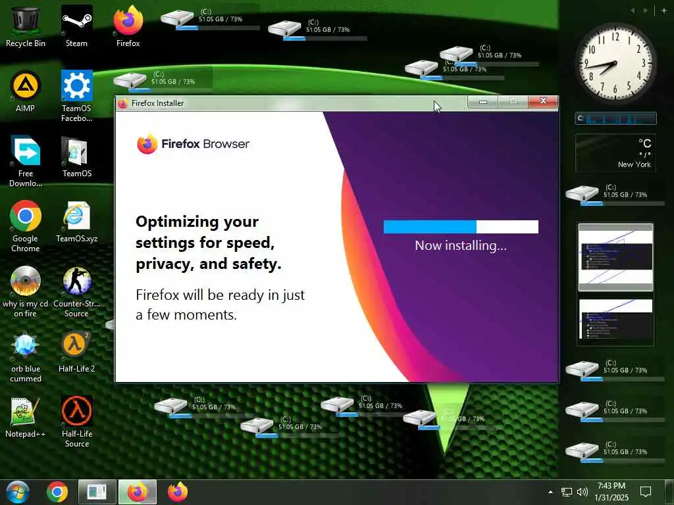Open the Action Center notification icon
Screen dimensions: 674x505
(x=646, y=492)
